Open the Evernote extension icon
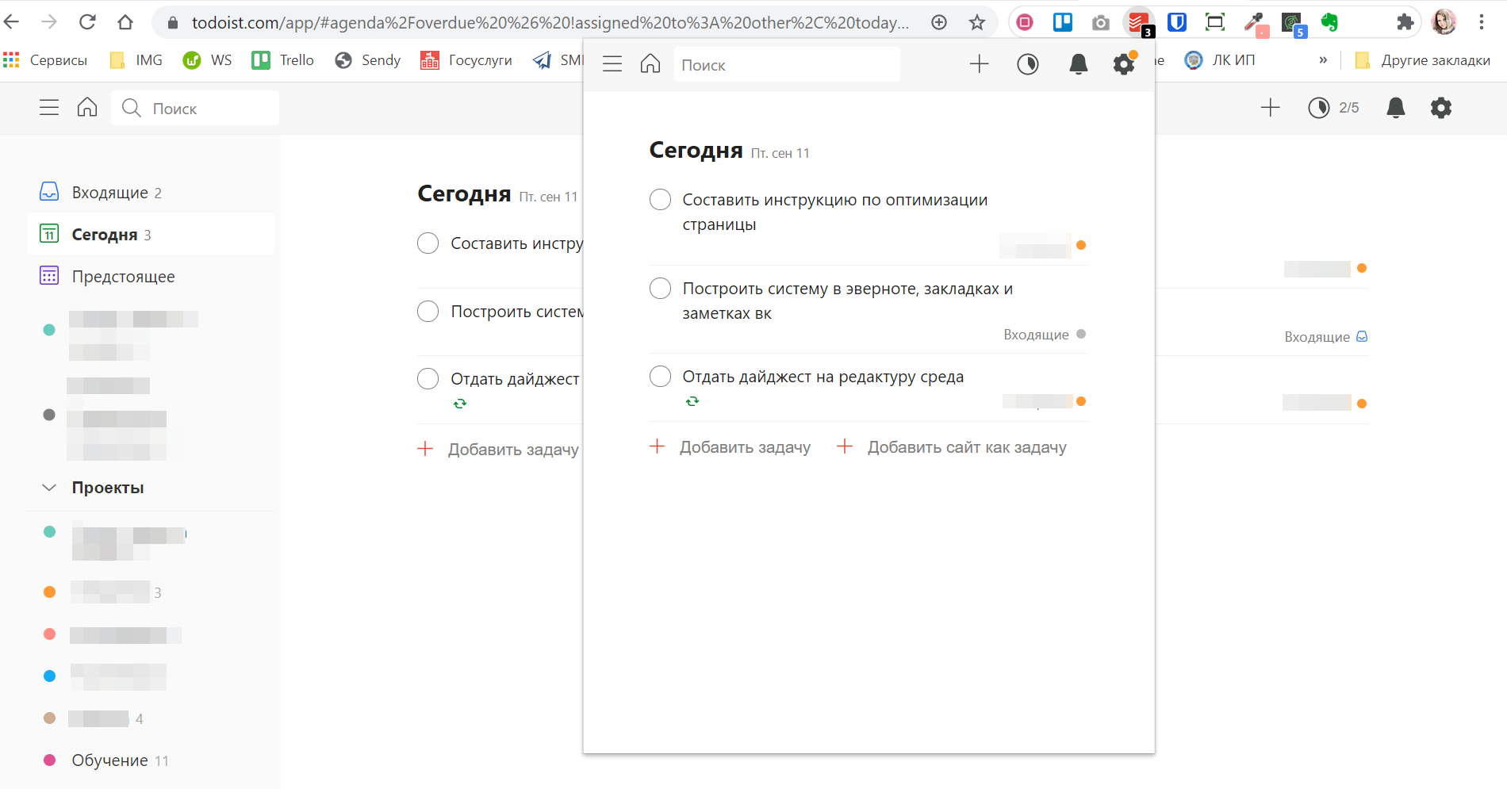The image size is (1507, 789). [1330, 22]
